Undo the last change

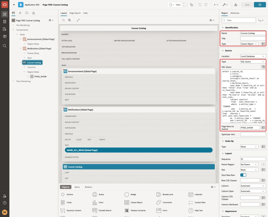click(x=200, y=5)
